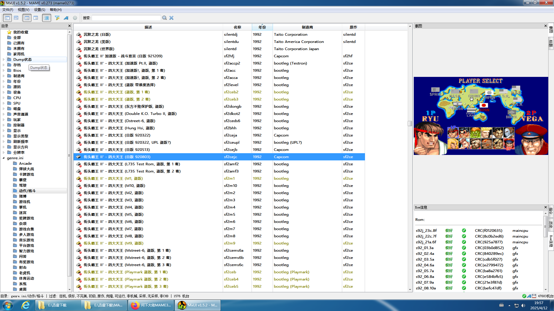Image resolution: width=554 pixels, height=311 pixels.
Task: Expand the 年份 tree node
Action: [x=3, y=81]
